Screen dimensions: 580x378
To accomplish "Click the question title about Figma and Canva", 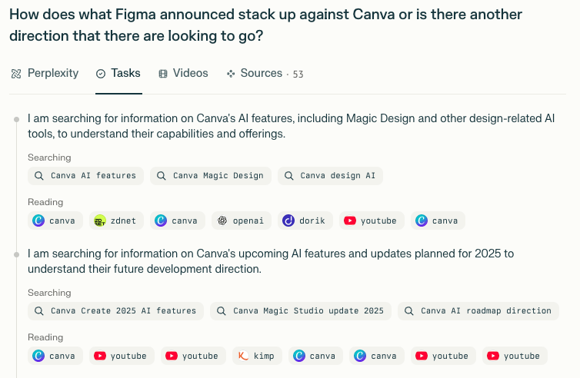I will (265, 25).
